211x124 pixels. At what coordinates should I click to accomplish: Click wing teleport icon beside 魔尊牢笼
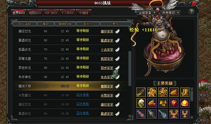click(118, 86)
